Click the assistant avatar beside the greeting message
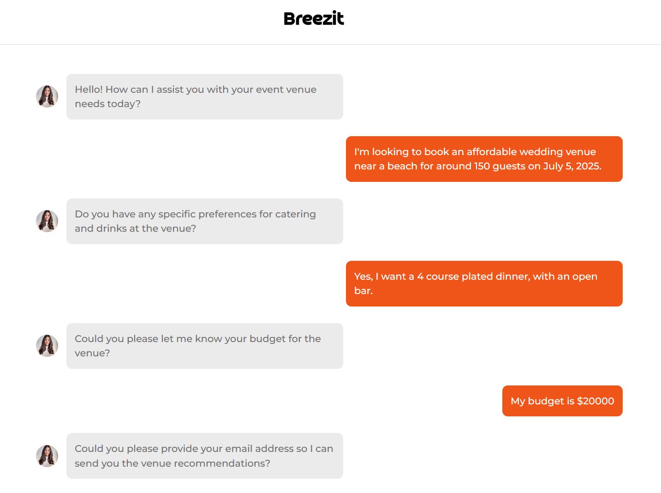 pos(47,96)
